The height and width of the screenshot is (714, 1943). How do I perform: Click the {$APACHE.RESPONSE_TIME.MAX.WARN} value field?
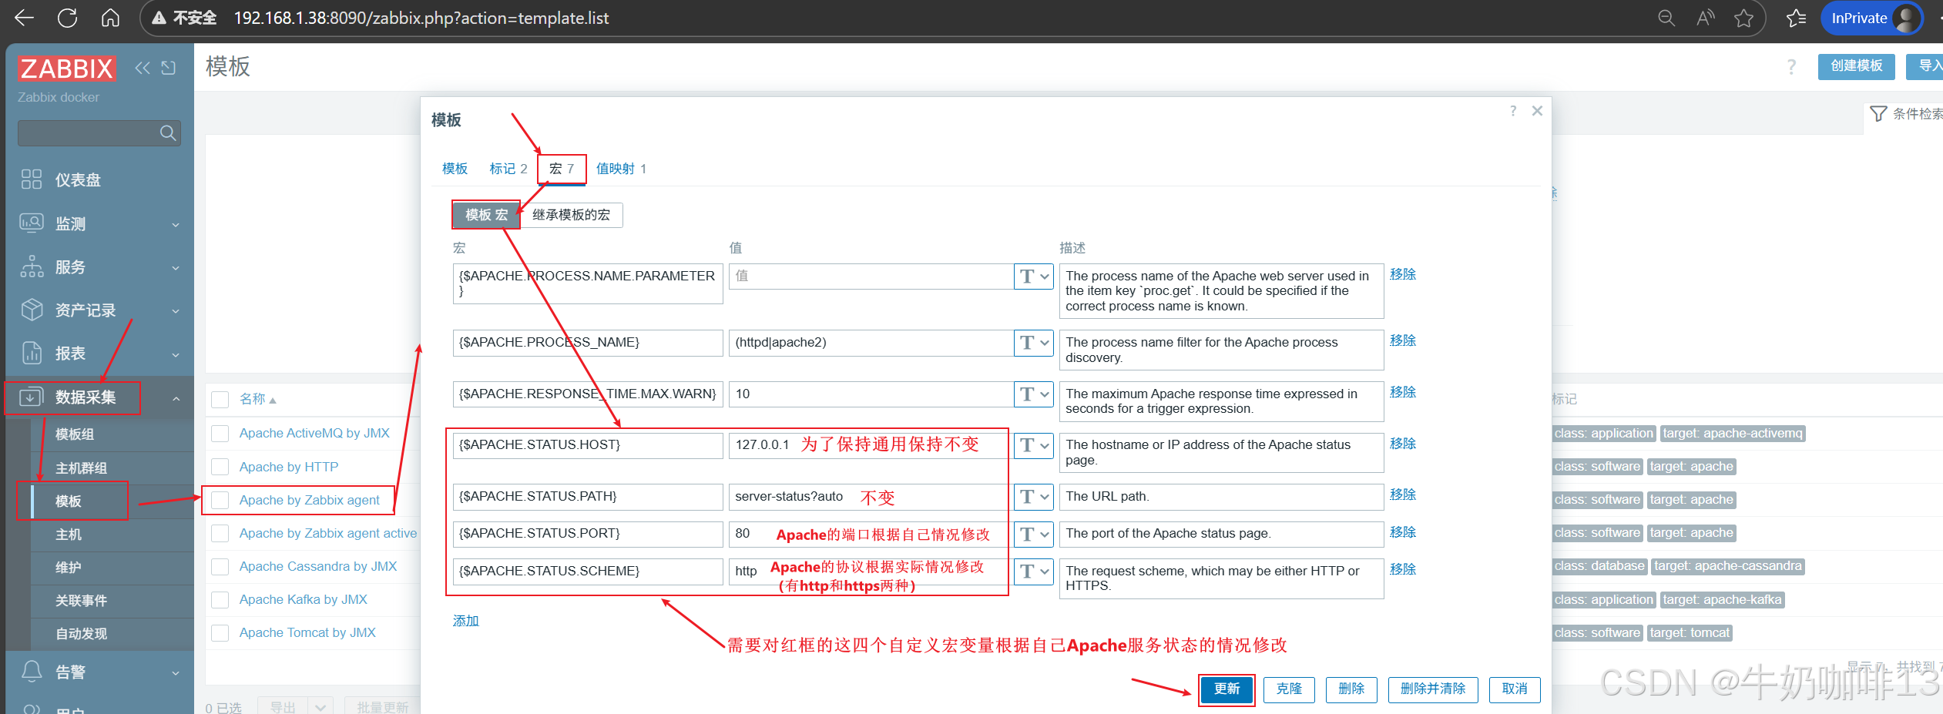tap(871, 394)
